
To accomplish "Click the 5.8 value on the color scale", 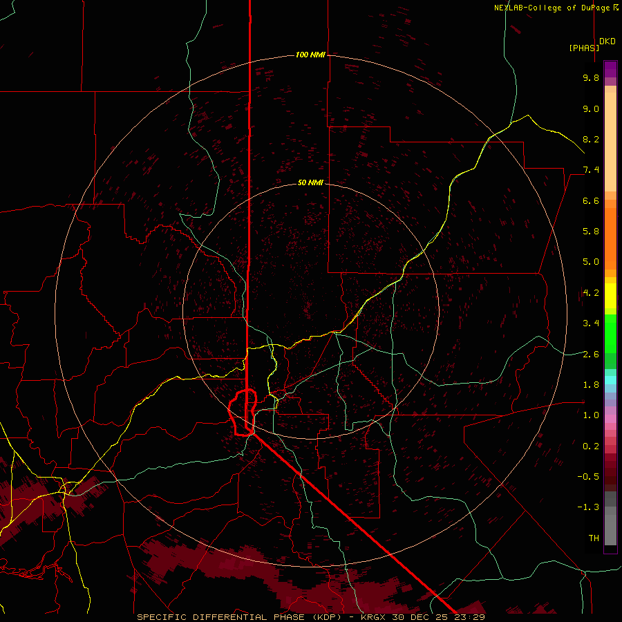I will [591, 232].
